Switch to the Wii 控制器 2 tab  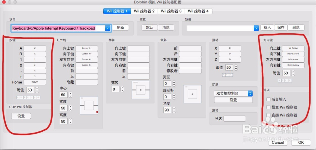pyautogui.click(x=144, y=11)
